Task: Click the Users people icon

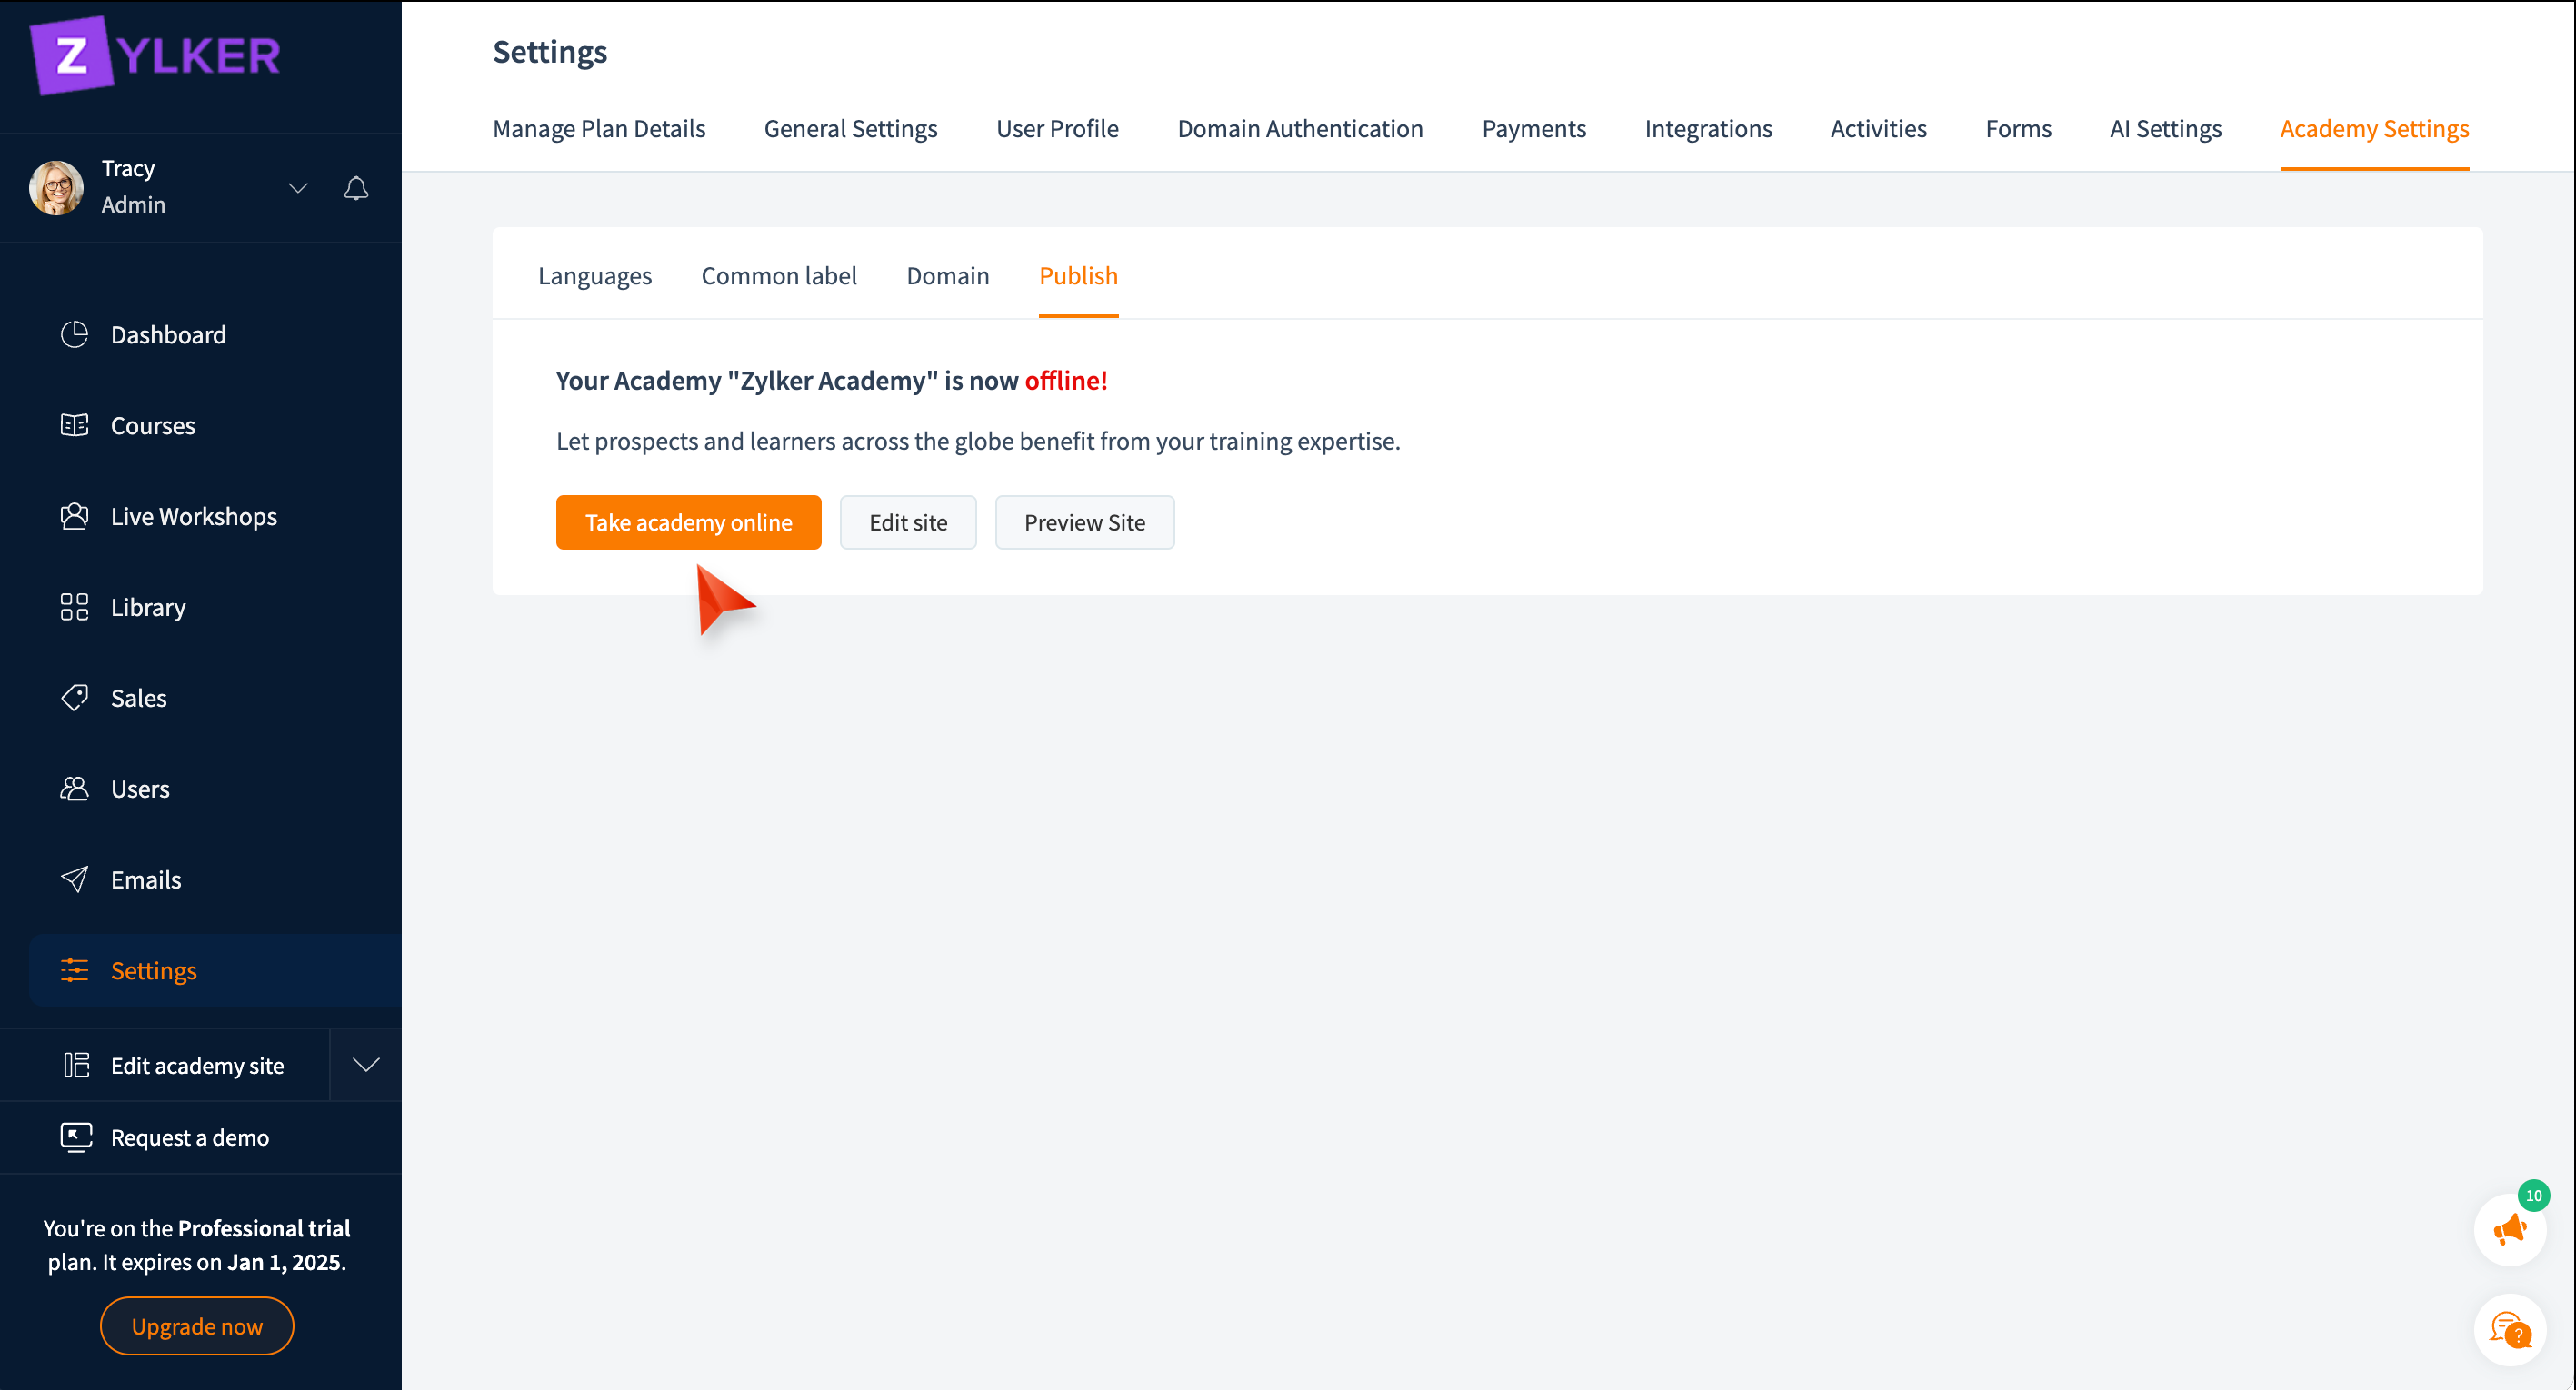Action: tap(74, 789)
